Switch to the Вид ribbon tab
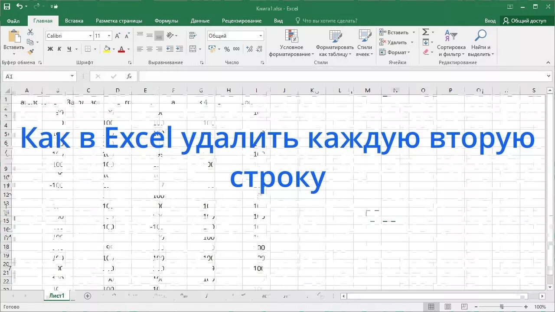 pyautogui.click(x=278, y=21)
